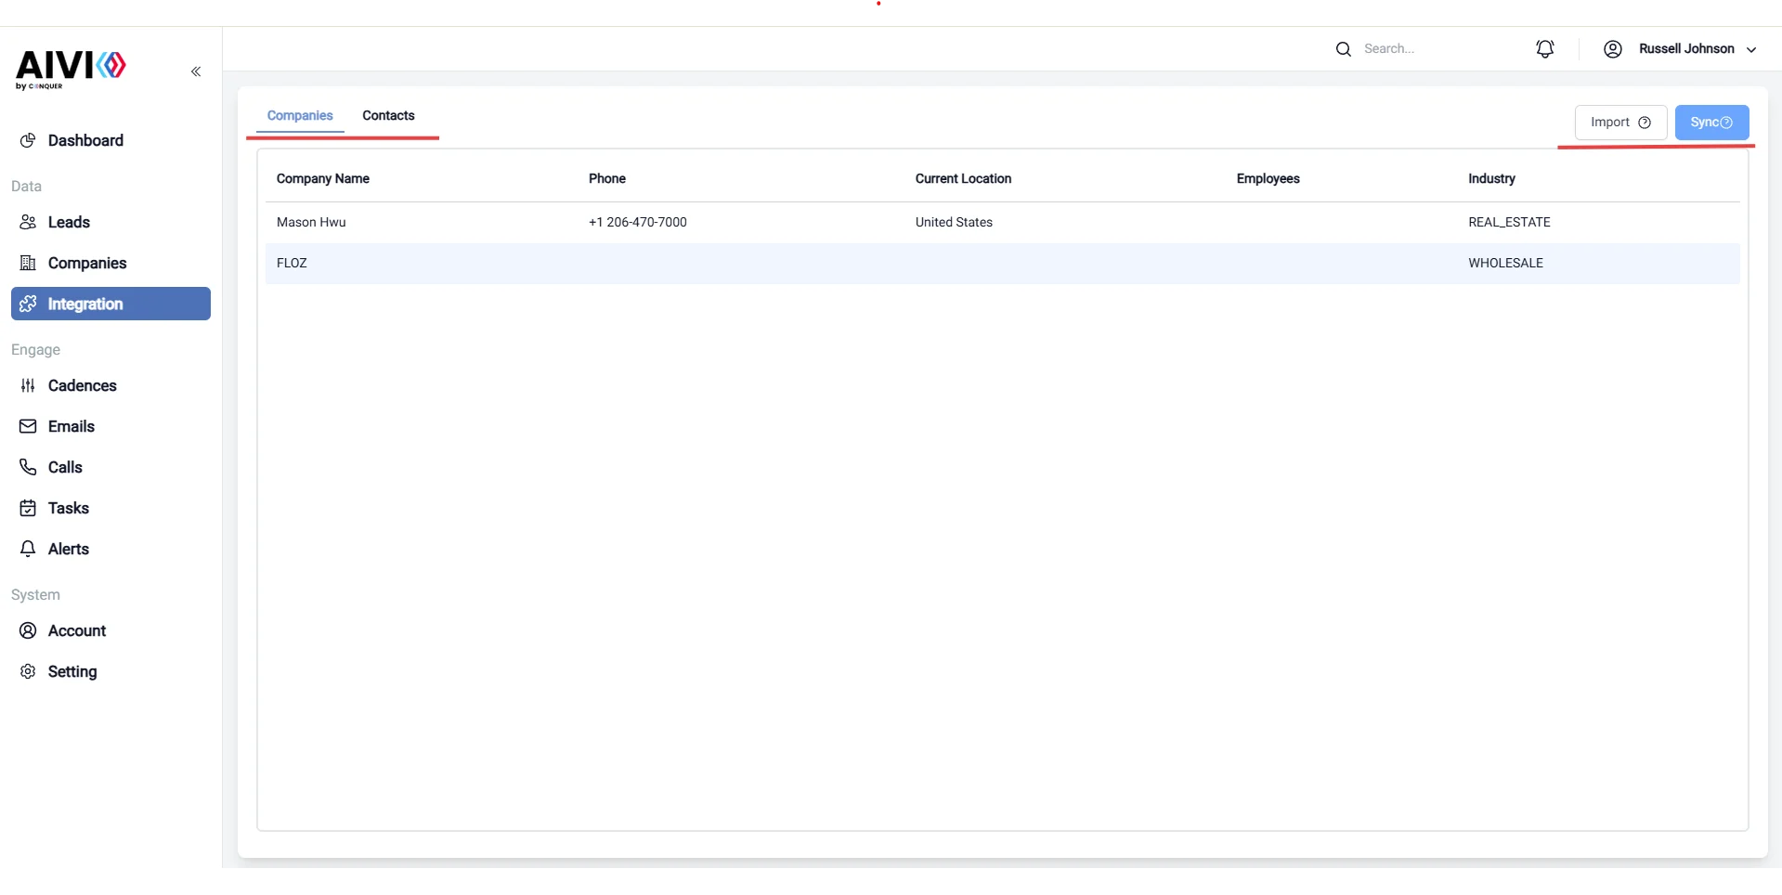Open Tasks in the sidebar
This screenshot has height=895, width=1782.
click(111, 508)
